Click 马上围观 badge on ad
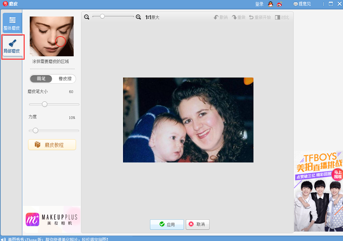 click(338, 174)
